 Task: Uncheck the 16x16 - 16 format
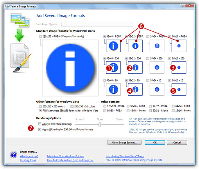[x=170, y=80]
